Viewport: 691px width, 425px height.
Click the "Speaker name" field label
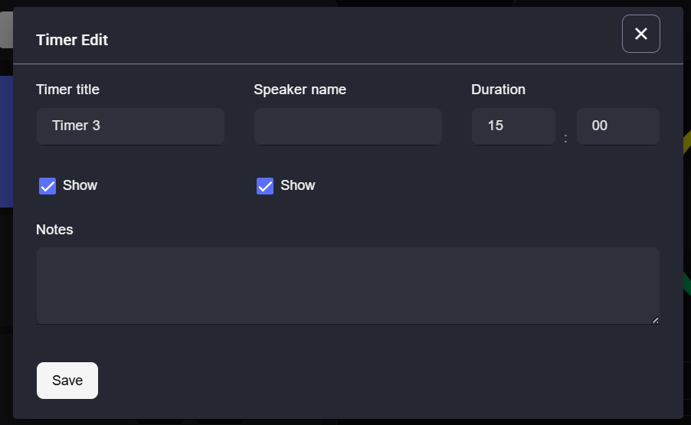tap(300, 90)
